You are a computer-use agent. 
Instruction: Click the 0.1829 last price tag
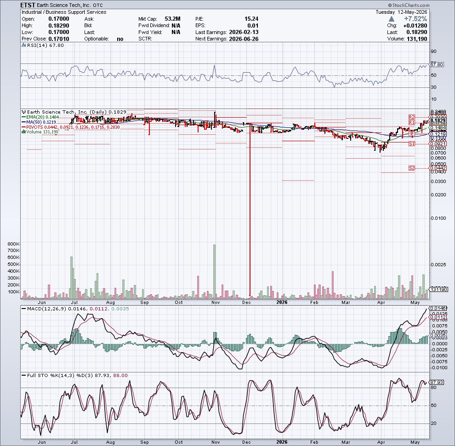(x=438, y=120)
